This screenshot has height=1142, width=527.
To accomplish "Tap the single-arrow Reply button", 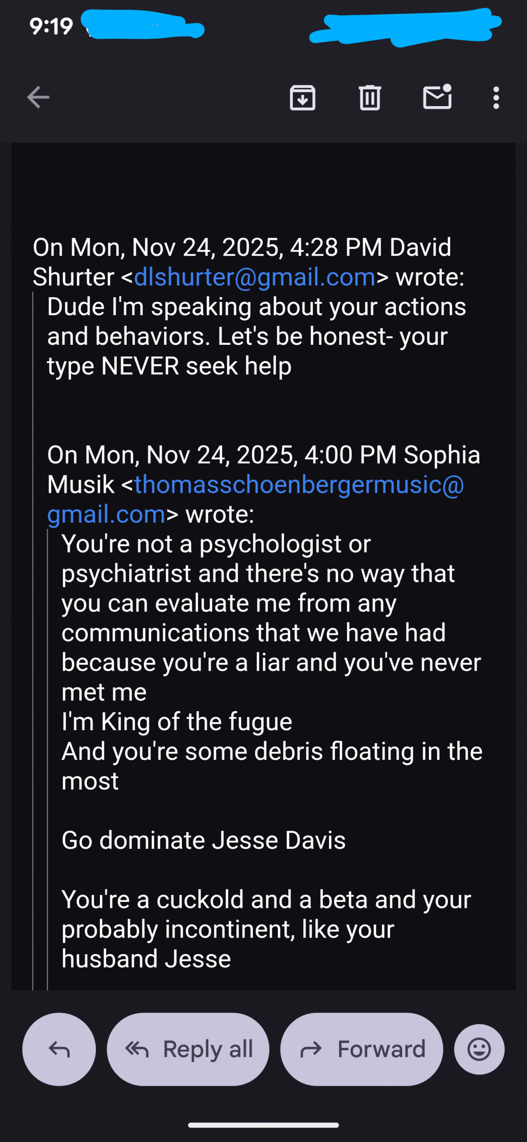I will pos(59,1049).
